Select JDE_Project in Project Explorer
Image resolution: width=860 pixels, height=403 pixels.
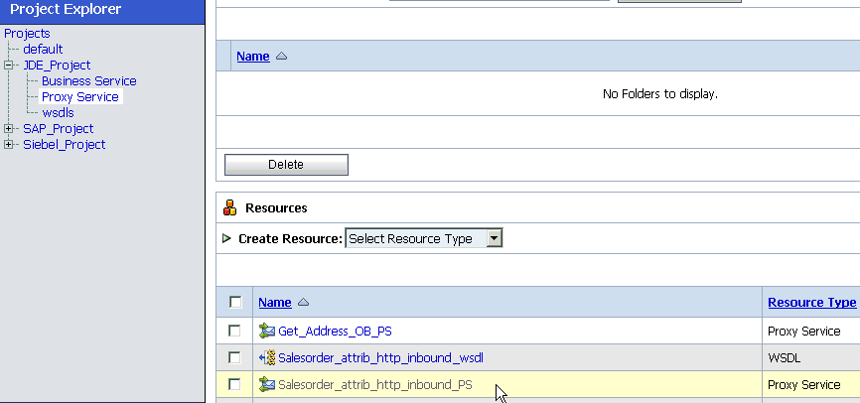[x=57, y=66]
